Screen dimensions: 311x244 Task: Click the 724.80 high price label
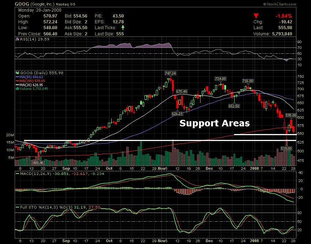pyautogui.click(x=220, y=79)
